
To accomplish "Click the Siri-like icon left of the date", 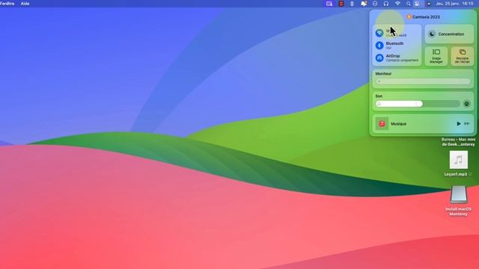I will 429,4.
